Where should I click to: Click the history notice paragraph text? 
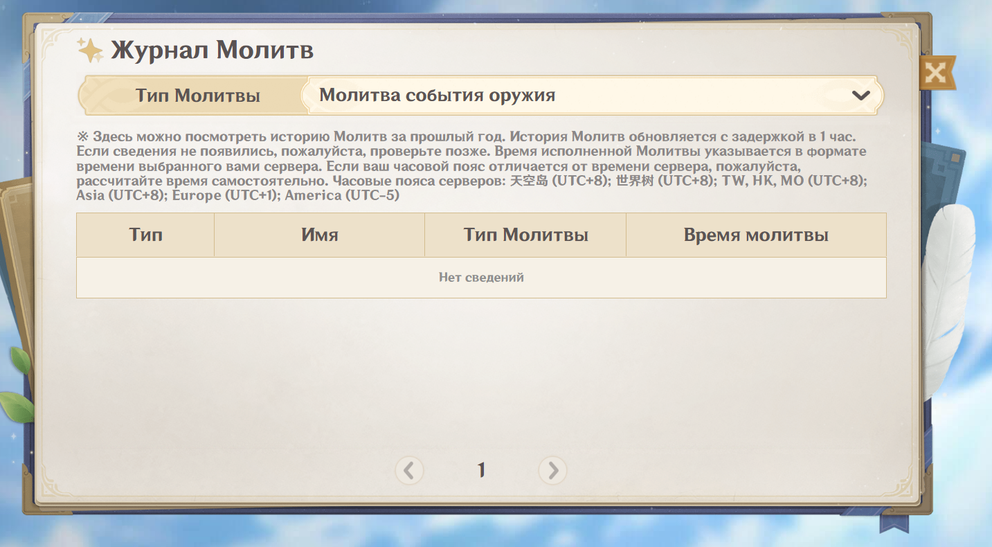coord(472,166)
